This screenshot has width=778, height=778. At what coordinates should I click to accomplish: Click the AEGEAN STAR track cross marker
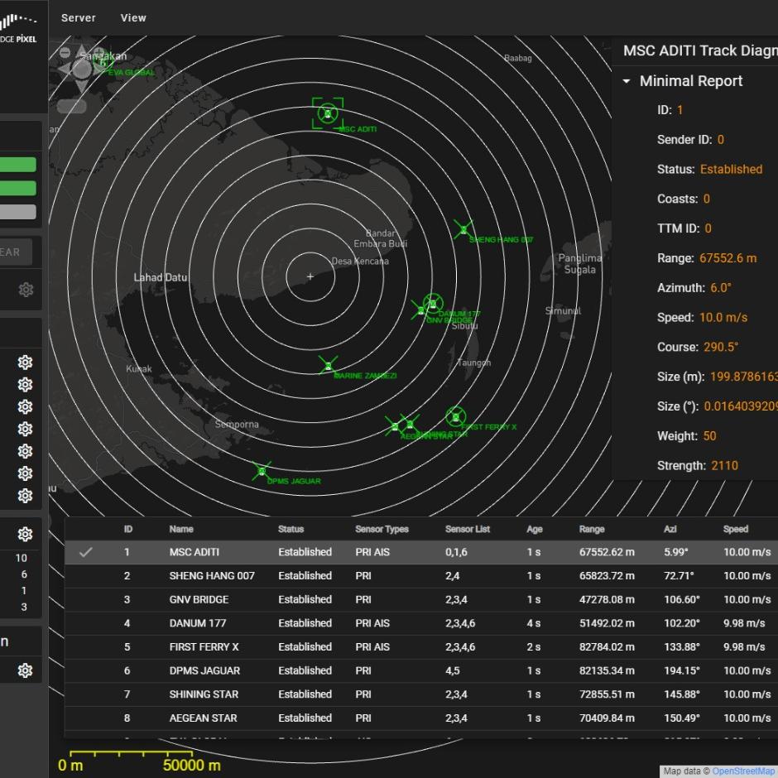[x=395, y=426]
